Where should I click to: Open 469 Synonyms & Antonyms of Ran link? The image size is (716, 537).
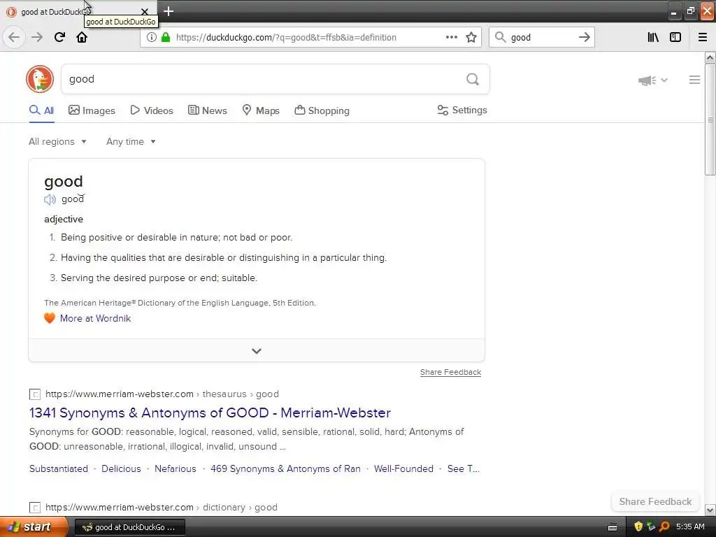285,469
